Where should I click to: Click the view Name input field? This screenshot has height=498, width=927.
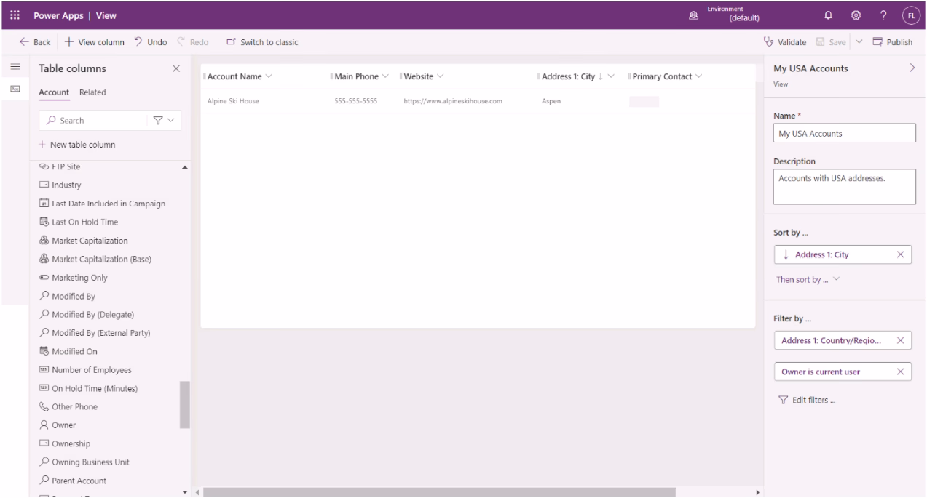pyautogui.click(x=844, y=133)
